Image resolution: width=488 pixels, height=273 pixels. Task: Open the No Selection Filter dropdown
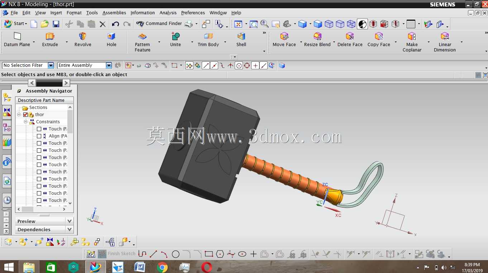click(51, 65)
